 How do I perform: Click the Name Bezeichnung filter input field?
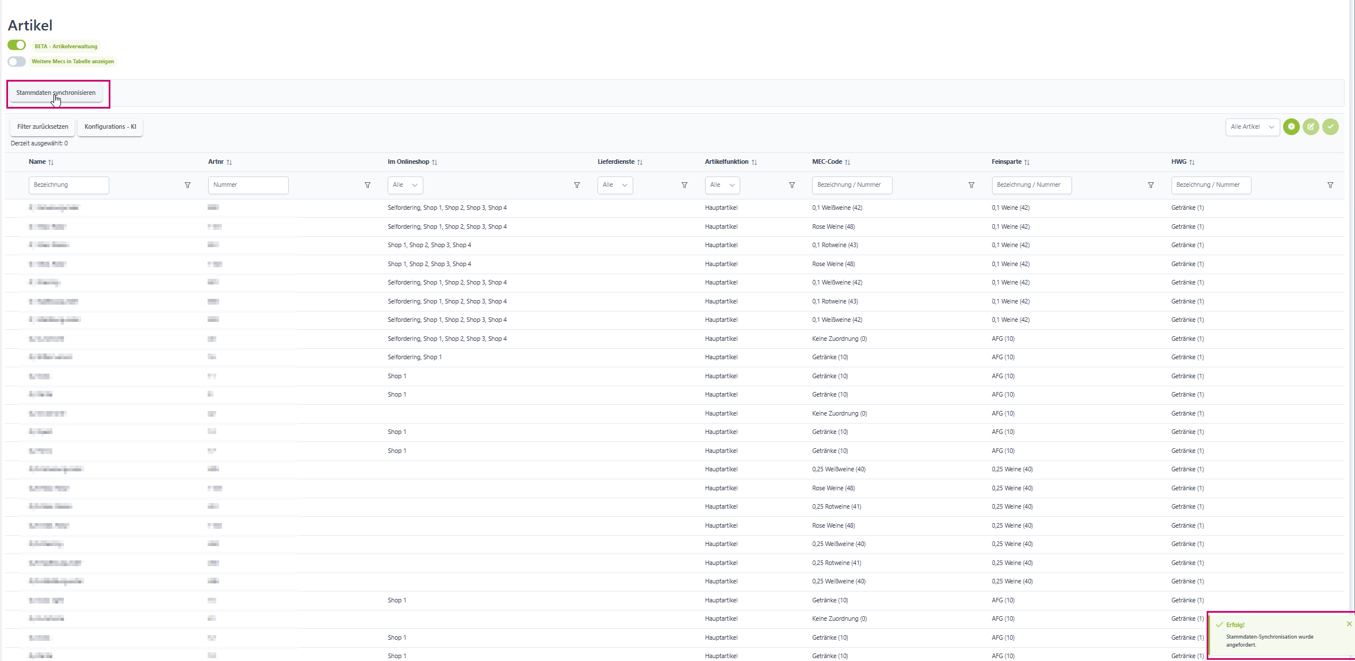(68, 185)
